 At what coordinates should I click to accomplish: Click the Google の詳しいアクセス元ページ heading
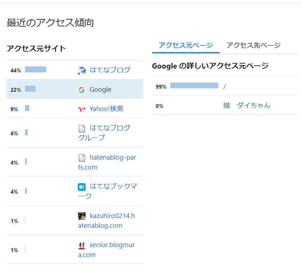click(x=210, y=66)
